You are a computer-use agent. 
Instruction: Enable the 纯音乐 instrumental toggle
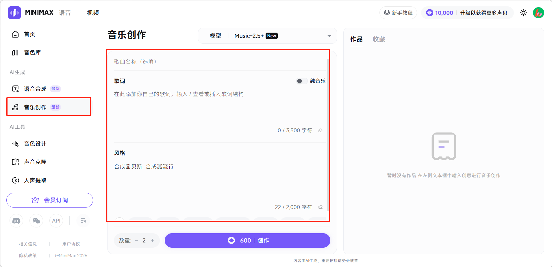tap(301, 81)
